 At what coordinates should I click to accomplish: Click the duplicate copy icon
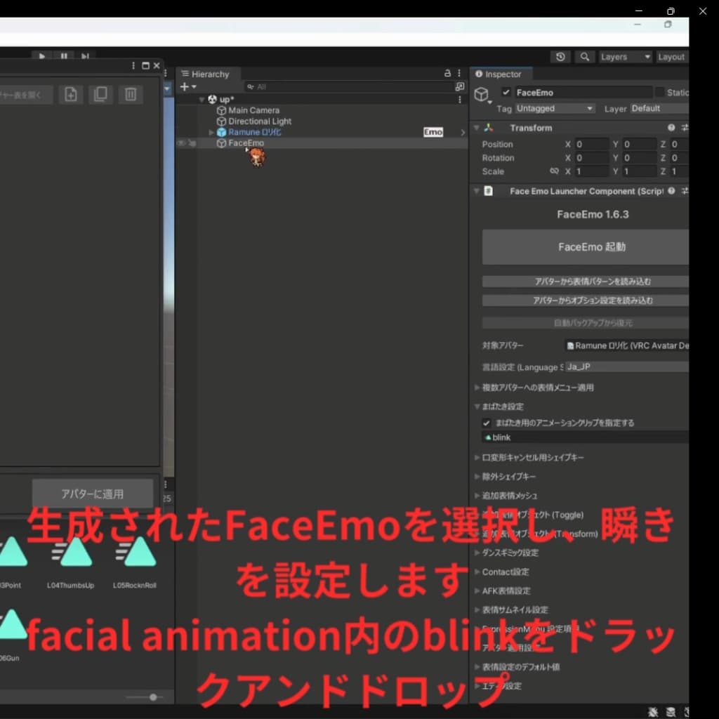pos(100,95)
